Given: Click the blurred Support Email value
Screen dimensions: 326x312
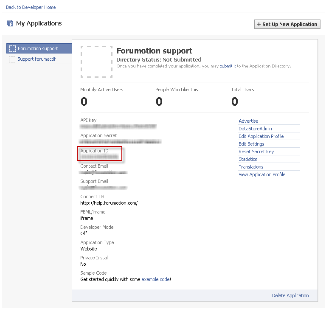Looking at the screenshot, I should tap(103, 188).
